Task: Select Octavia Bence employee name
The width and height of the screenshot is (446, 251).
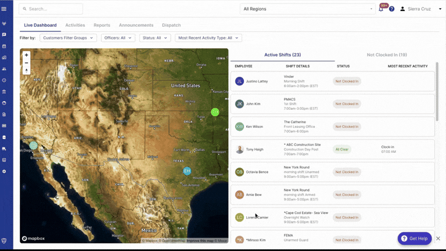Action: [x=257, y=172]
